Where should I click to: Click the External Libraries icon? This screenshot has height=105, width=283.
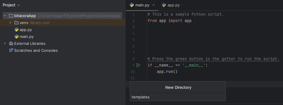click(x=11, y=43)
